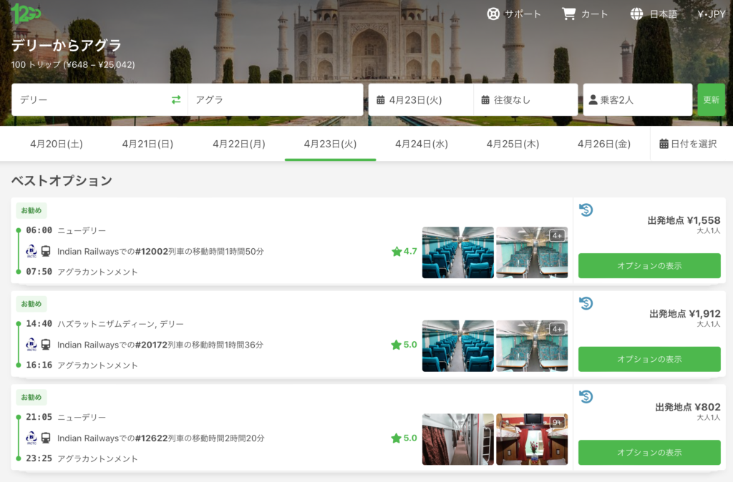Switch to the 4月21日(日) date tab
This screenshot has height=482, width=733.
[x=147, y=144]
